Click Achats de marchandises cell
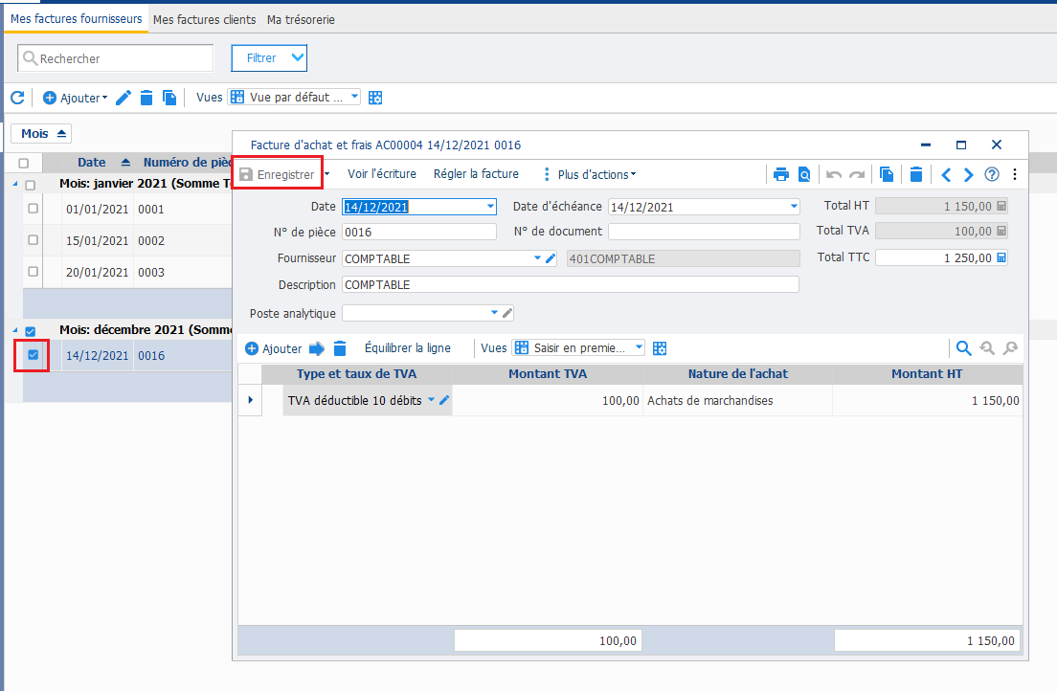Viewport: 1057px width, 691px height. (x=737, y=400)
